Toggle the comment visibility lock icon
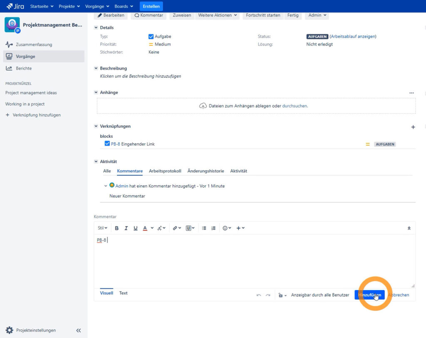The height and width of the screenshot is (338, 426). click(280, 294)
